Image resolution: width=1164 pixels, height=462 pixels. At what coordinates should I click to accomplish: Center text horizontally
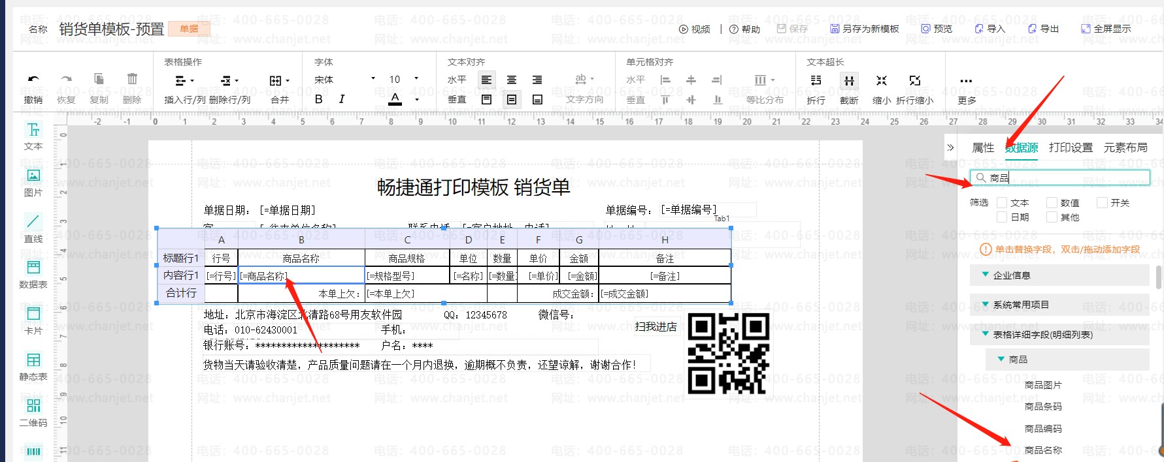512,80
